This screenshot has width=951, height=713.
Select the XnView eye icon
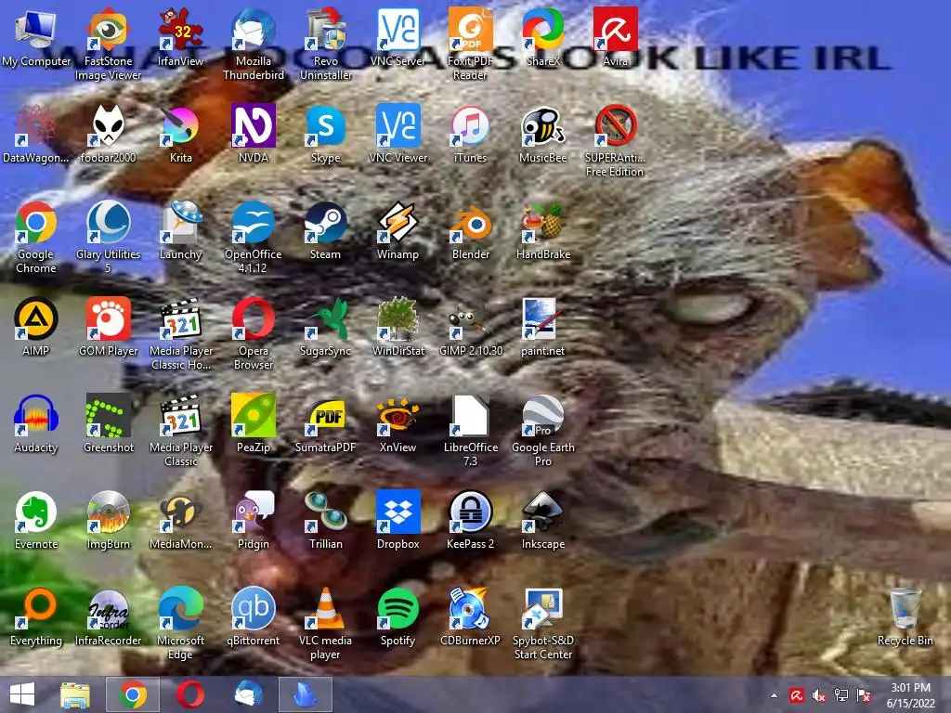[x=397, y=423]
